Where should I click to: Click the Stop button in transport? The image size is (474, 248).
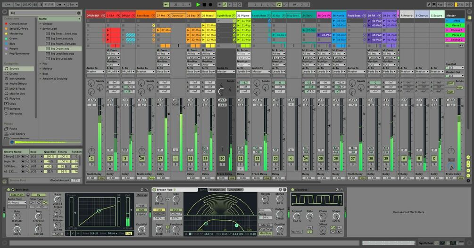(204, 5)
